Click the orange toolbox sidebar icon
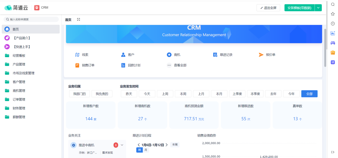 tap(333, 52)
